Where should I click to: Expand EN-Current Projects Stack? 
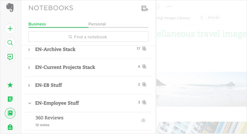[x=29, y=67]
